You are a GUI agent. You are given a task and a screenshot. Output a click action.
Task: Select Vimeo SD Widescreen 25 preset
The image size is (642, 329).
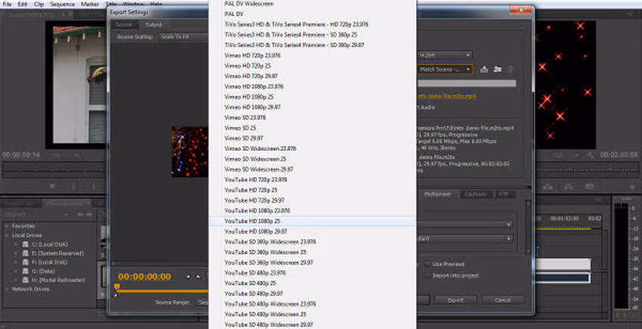[312, 158]
